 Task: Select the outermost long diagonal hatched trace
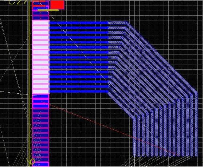pyautogui.click(x=162, y=57)
